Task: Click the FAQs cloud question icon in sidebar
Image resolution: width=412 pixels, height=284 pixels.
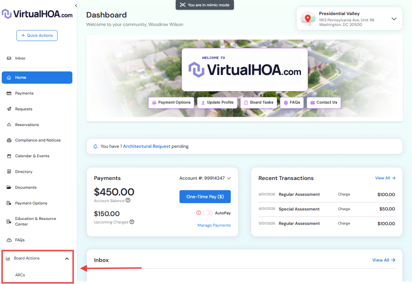Action: coord(9,240)
